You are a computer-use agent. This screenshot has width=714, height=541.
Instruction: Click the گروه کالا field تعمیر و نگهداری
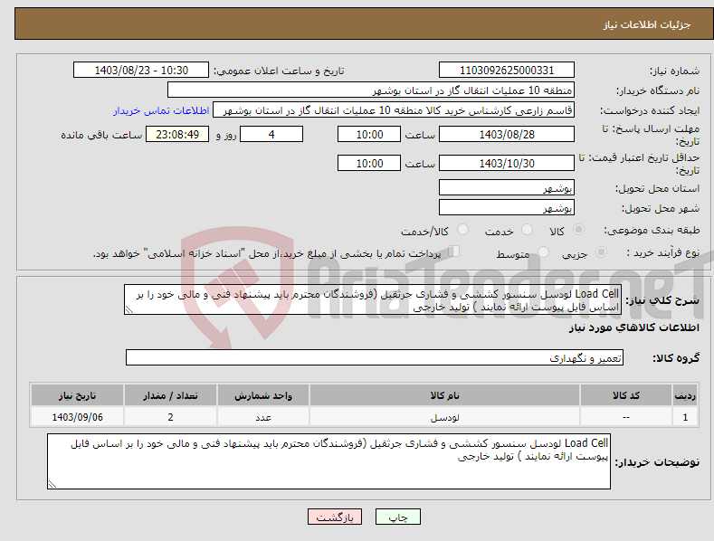[375, 357]
